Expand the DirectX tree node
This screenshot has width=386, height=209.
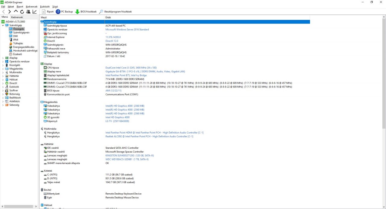tap(3, 83)
